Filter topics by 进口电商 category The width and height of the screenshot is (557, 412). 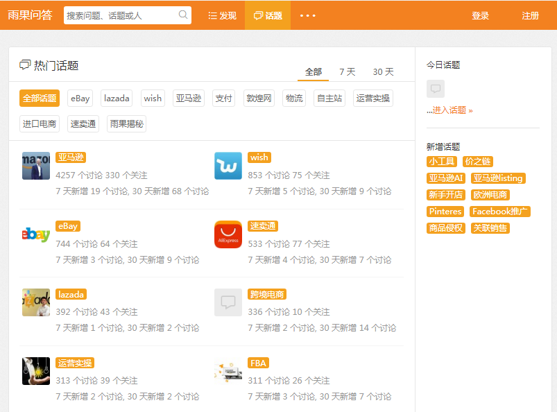pyautogui.click(x=40, y=124)
